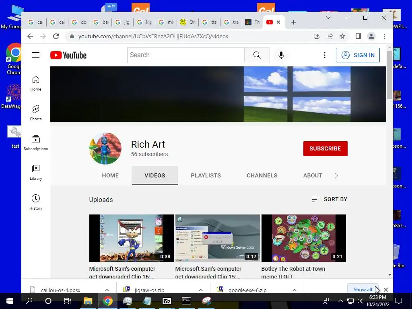Open a new tab with the plus button
Screen dimensions: 412x309
[293, 22]
